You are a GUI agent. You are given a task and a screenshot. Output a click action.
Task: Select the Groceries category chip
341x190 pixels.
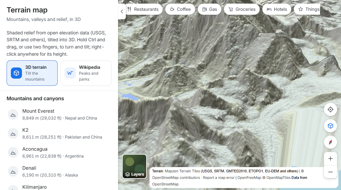pos(242,9)
